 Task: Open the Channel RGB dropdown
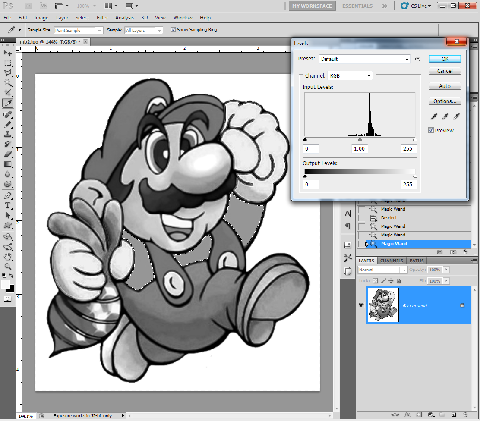click(350, 75)
